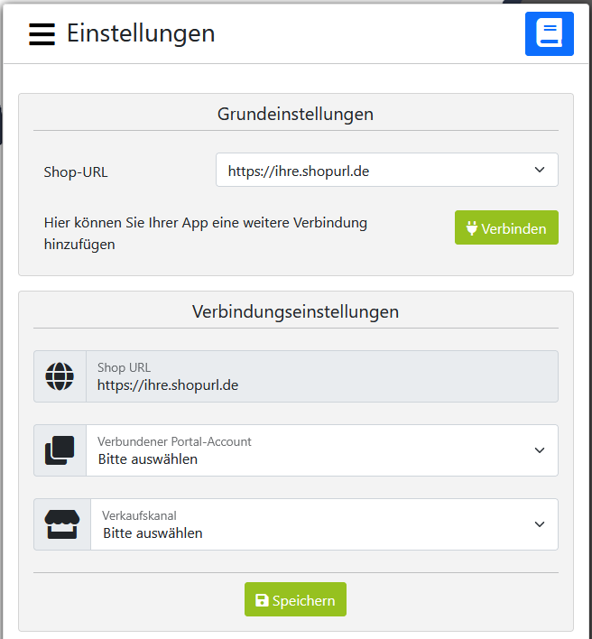Viewport: 592px width, 639px height.
Task: Open the blue documentation book icon
Action: 550,33
